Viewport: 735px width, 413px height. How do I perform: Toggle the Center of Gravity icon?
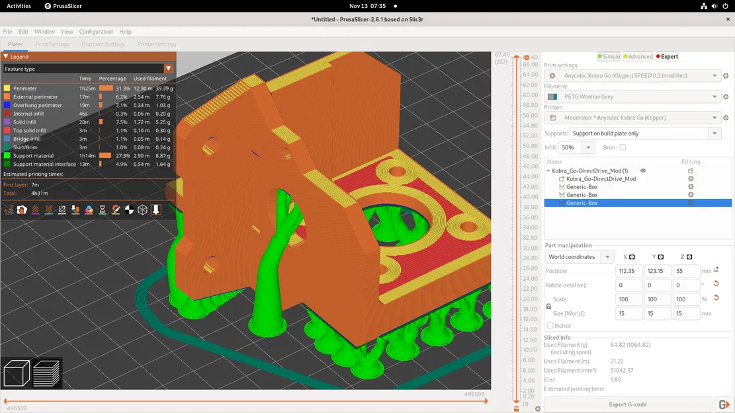point(129,209)
